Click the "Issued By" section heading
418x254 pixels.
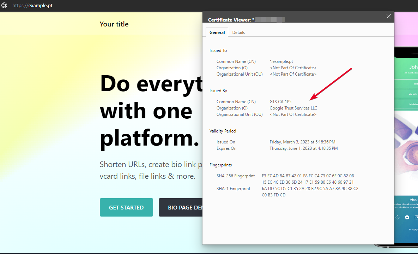218,91
